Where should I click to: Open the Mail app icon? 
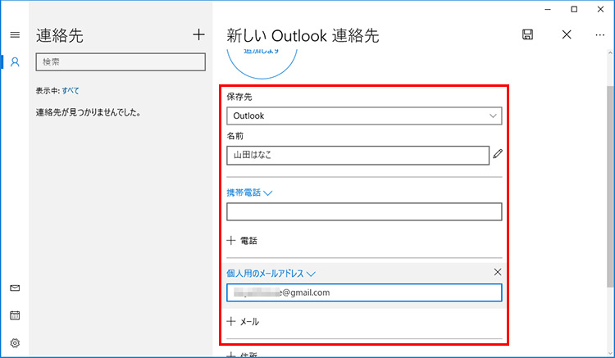15,288
